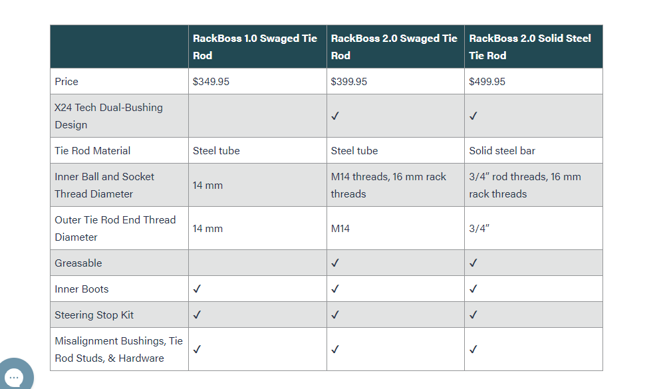The image size is (663, 389).
Task: Click Steering Stop Kit checkmark for RackBoss 1.0
Action: (x=197, y=315)
